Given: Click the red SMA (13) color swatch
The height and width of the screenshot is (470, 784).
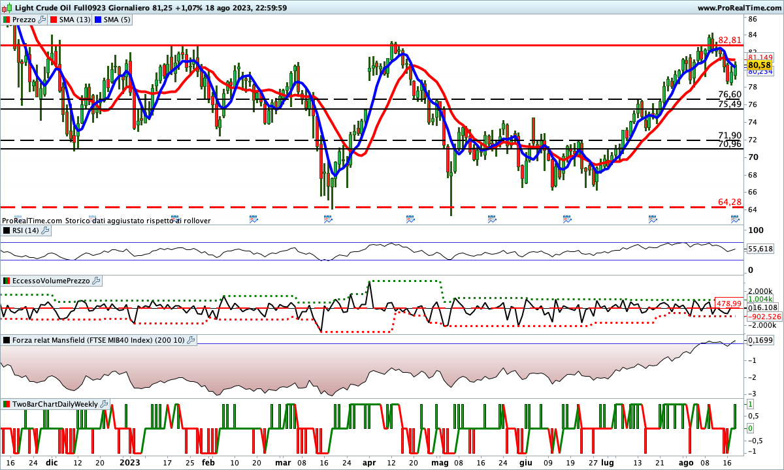Looking at the screenshot, I should tap(54, 20).
